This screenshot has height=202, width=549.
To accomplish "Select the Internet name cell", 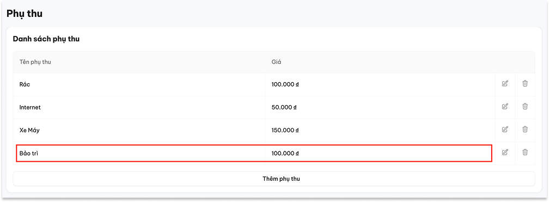I will (x=139, y=107).
